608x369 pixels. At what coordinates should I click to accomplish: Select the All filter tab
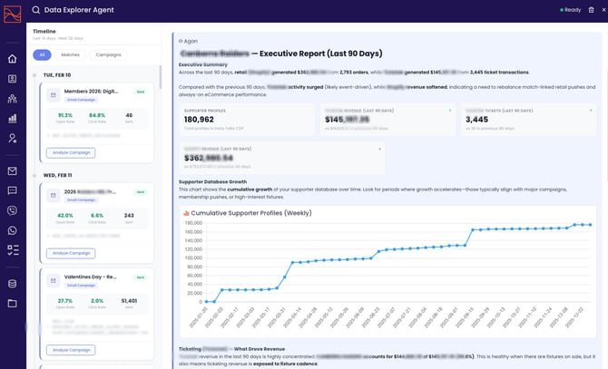tap(42, 54)
